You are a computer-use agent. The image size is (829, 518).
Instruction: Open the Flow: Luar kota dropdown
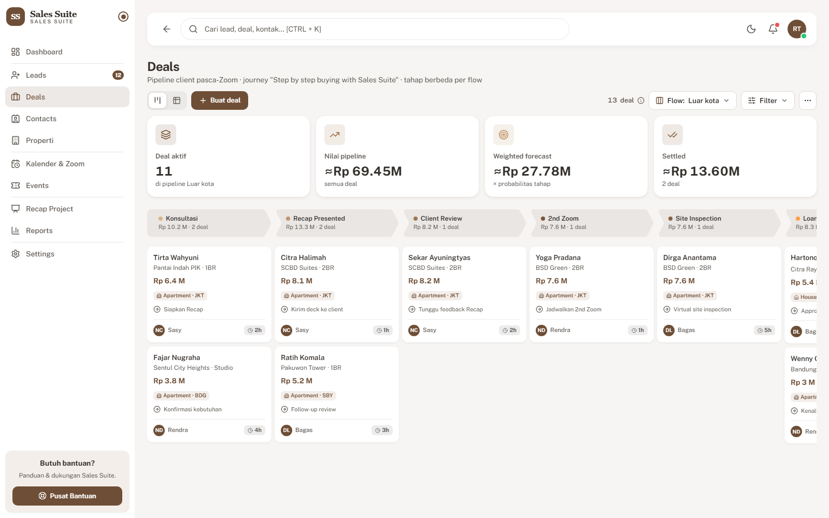pyautogui.click(x=693, y=100)
